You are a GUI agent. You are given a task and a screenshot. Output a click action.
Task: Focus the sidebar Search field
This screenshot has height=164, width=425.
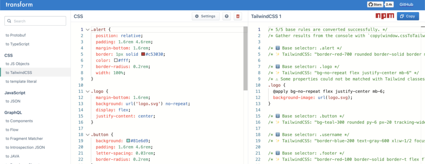[35, 21]
